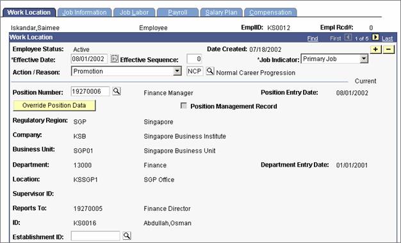
Task: Toggle Position Management Record checkbox
Action: click(x=183, y=106)
